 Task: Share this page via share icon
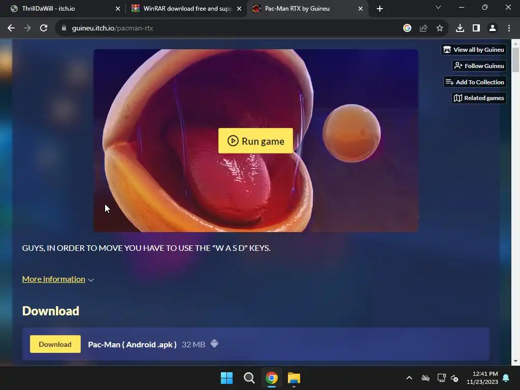424,28
